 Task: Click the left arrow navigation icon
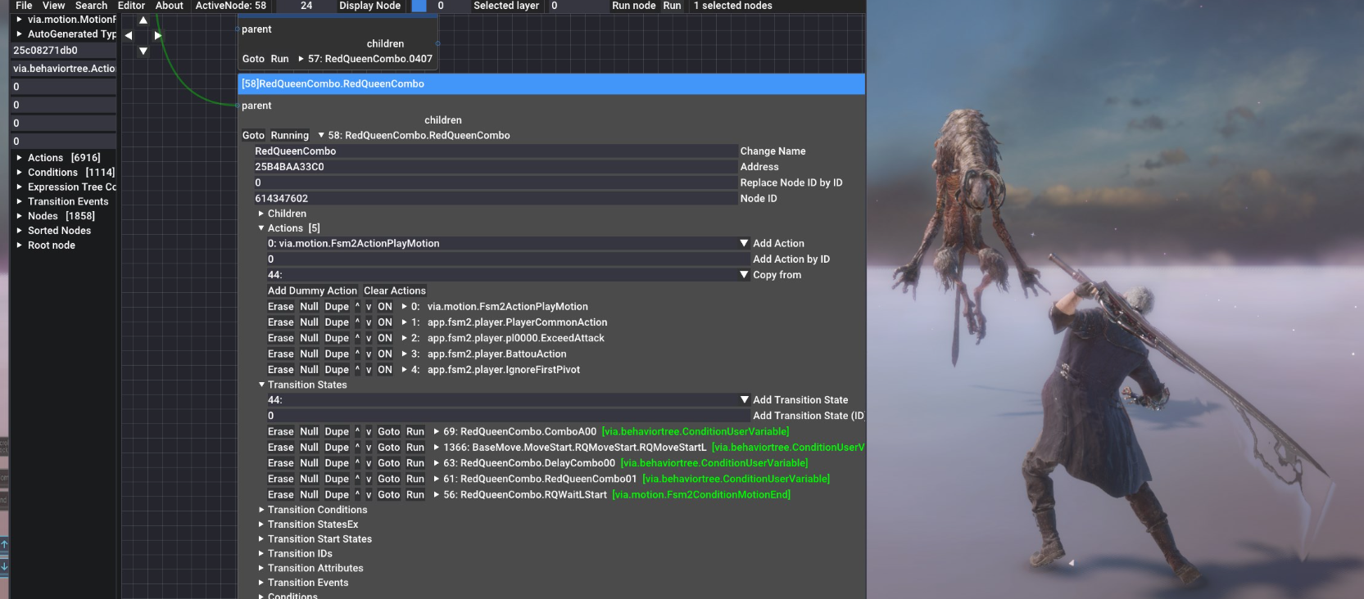(129, 35)
